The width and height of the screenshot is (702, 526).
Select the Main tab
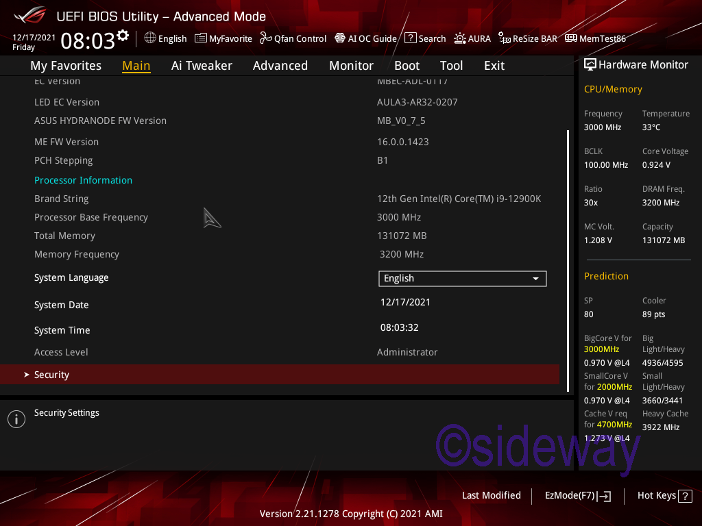pos(136,66)
